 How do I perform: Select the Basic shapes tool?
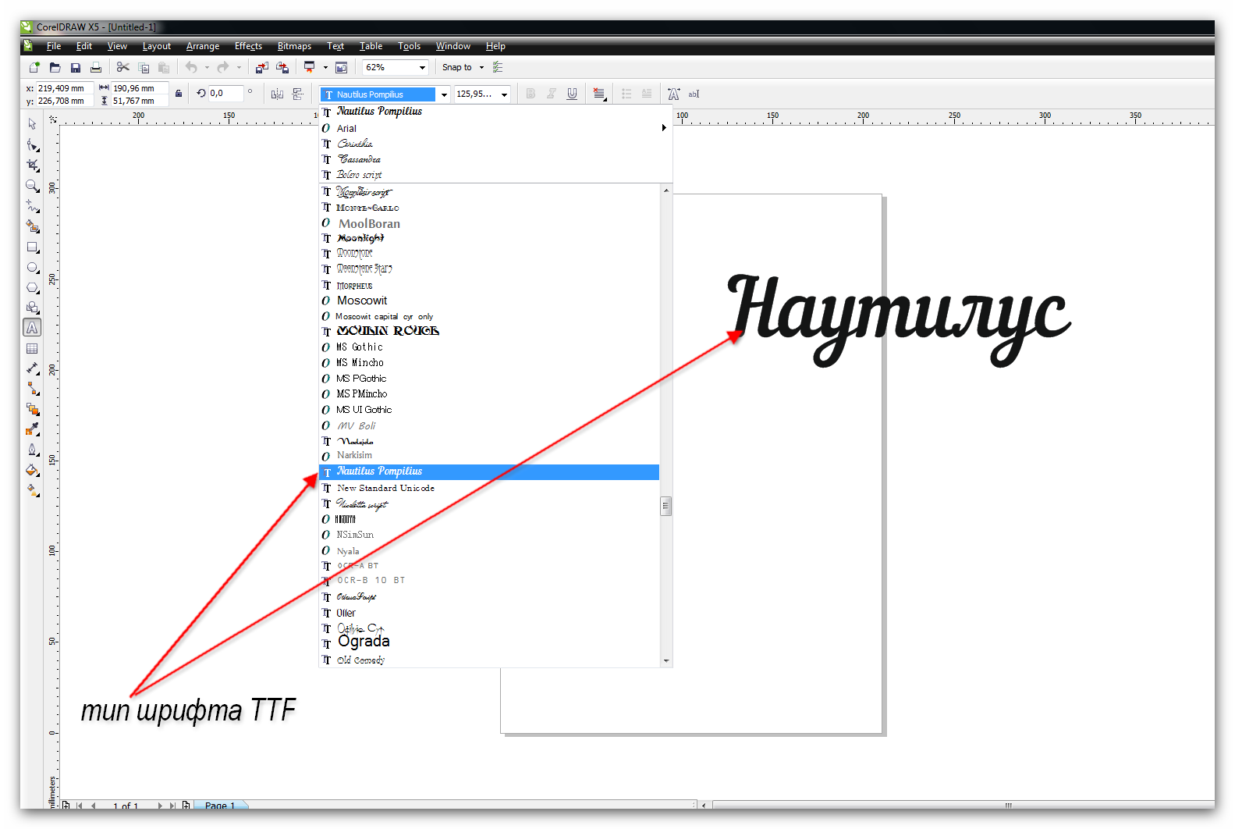click(32, 308)
